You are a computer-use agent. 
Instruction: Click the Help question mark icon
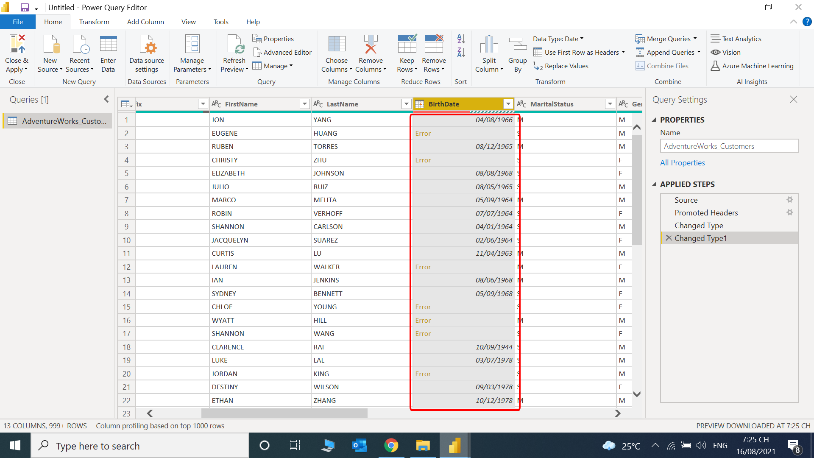pos(807,22)
